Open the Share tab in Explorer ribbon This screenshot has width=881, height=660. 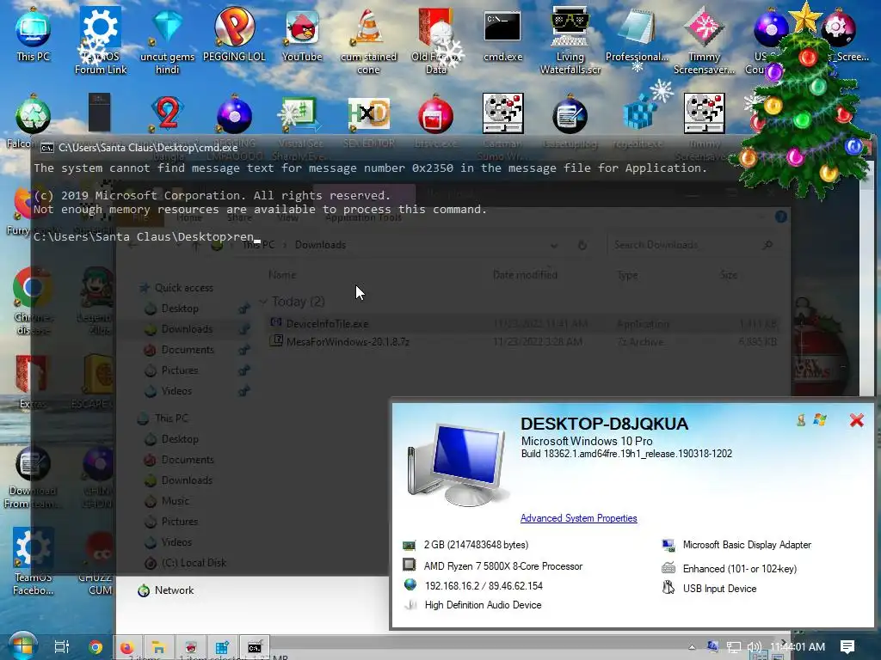pyautogui.click(x=239, y=217)
